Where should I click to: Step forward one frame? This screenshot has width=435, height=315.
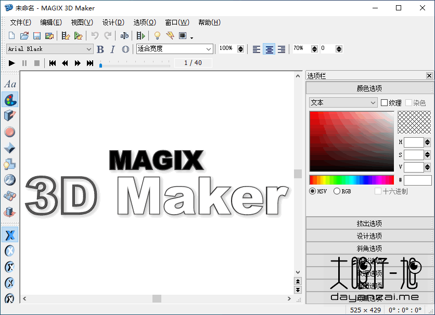pyautogui.click(x=78, y=63)
